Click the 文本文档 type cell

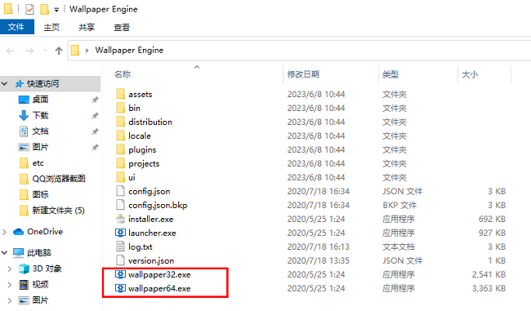tap(399, 247)
